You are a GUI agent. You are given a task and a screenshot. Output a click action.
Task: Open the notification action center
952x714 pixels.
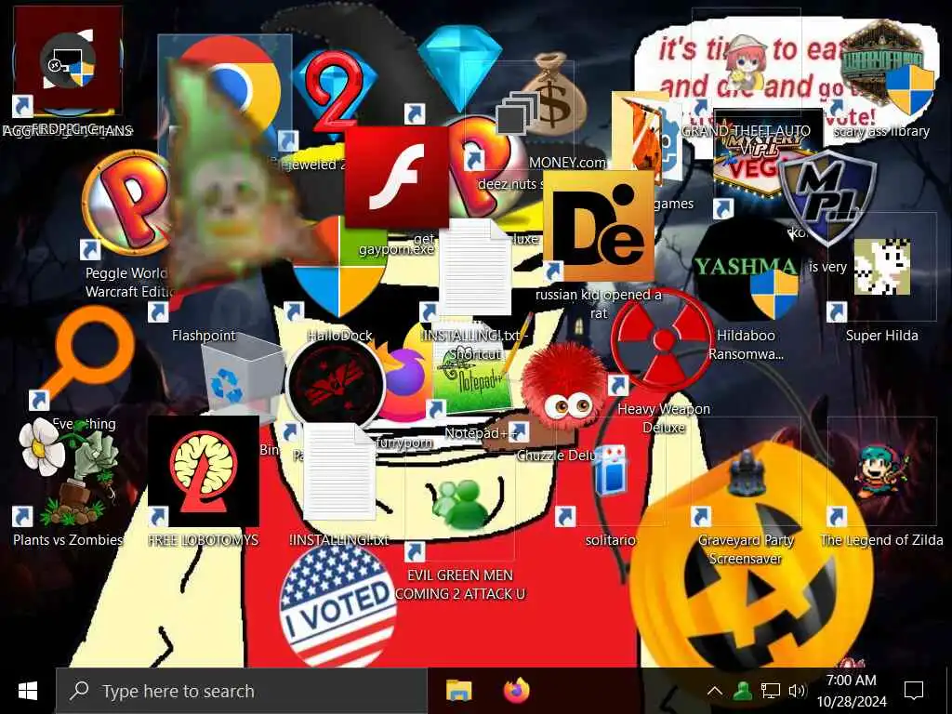point(914,691)
